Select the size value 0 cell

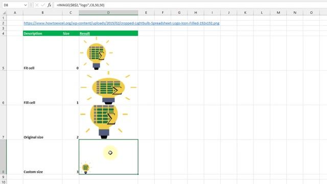pos(71,53)
